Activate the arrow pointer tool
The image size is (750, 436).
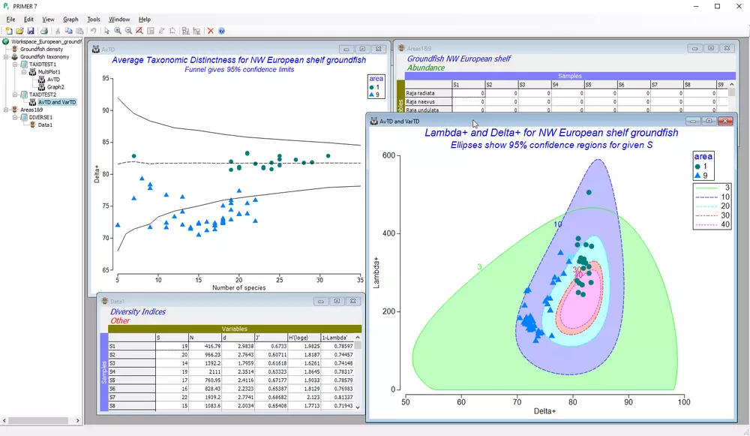click(x=106, y=31)
